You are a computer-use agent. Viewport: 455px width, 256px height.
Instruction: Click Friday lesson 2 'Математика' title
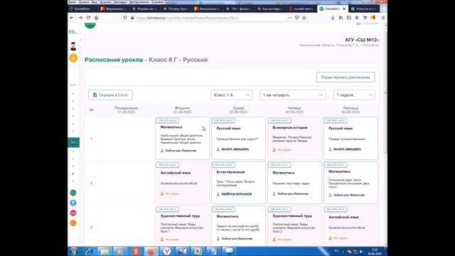pos(339,171)
